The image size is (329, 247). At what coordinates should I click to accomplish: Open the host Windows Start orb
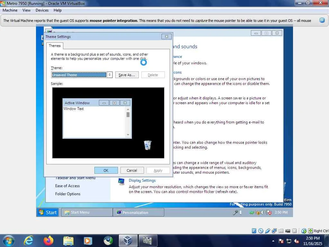(x=9, y=241)
